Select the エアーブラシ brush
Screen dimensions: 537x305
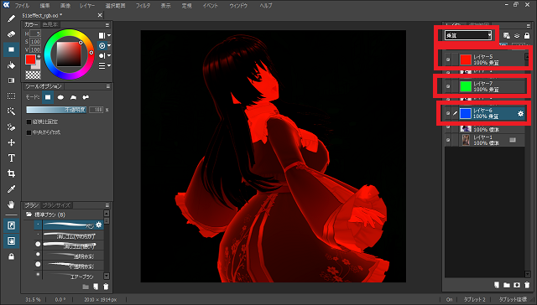pyautogui.click(x=69, y=276)
